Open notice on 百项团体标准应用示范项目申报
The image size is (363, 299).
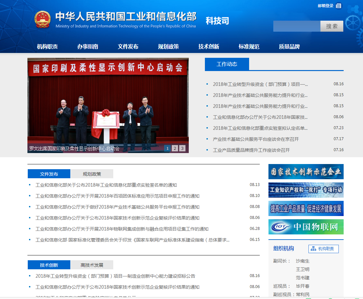117,196
